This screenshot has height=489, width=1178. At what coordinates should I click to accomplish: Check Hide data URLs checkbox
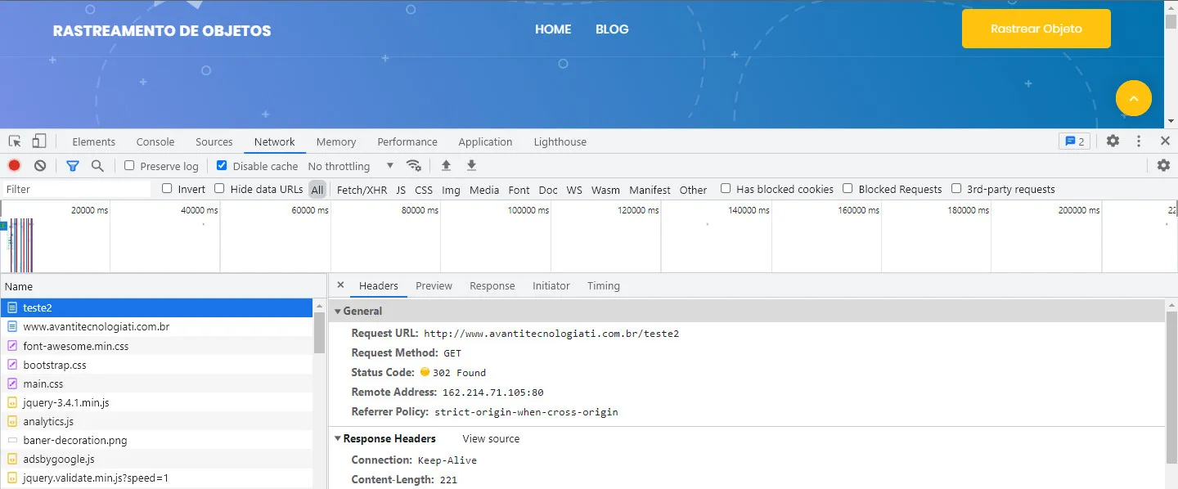[x=219, y=188]
